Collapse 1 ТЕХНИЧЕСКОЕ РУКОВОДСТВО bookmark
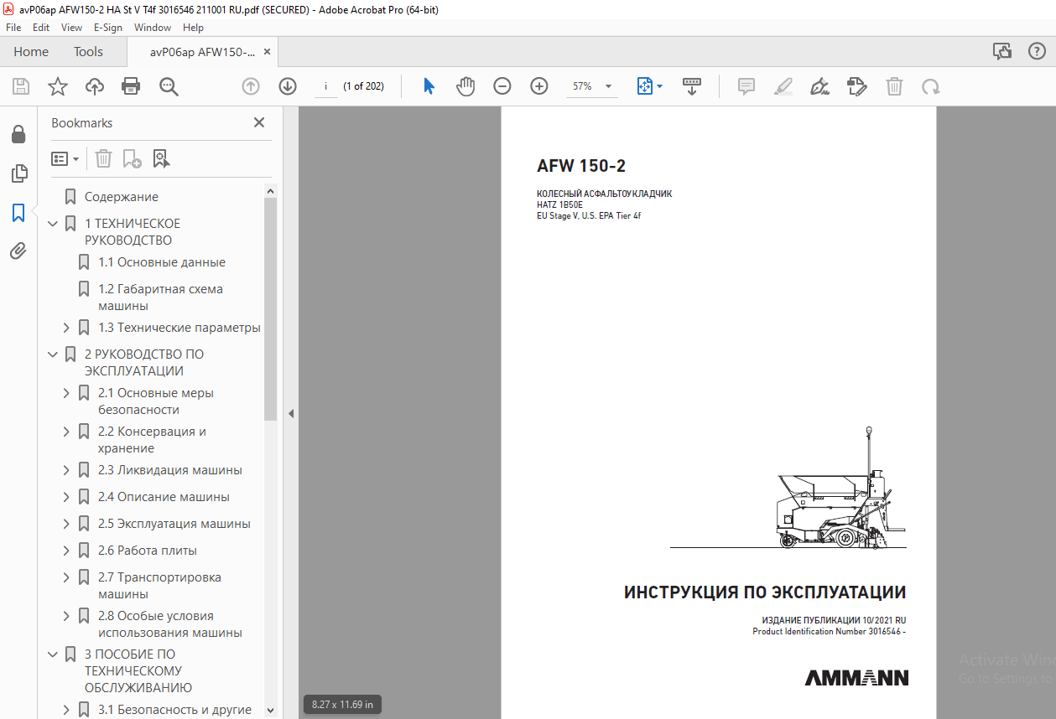Image resolution: width=1056 pixels, height=719 pixels. (53, 224)
